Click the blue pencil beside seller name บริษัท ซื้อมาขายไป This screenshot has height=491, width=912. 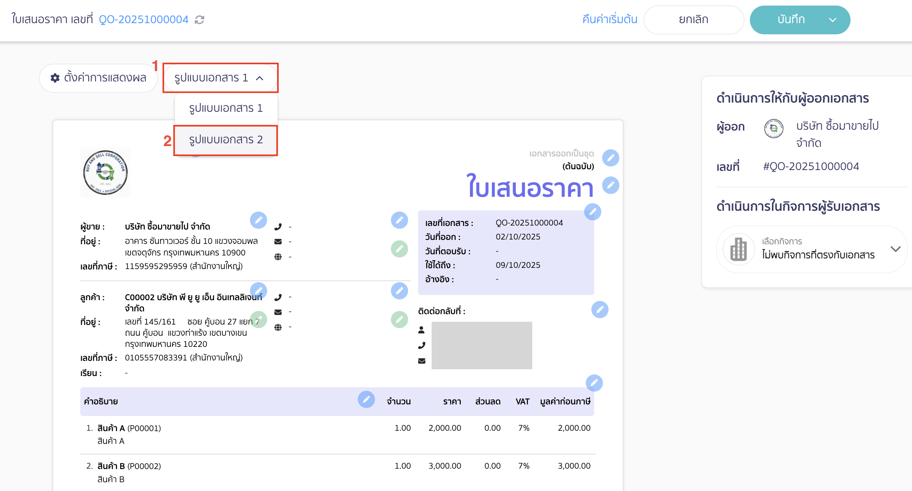pyautogui.click(x=259, y=220)
